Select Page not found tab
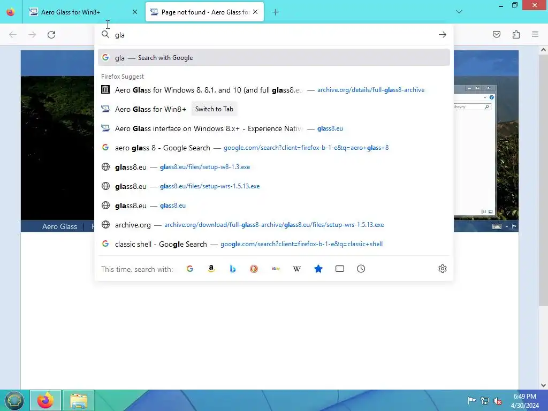Image resolution: width=548 pixels, height=411 pixels. tap(204, 12)
